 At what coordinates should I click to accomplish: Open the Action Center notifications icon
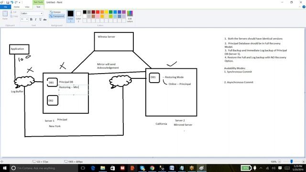[280, 168]
